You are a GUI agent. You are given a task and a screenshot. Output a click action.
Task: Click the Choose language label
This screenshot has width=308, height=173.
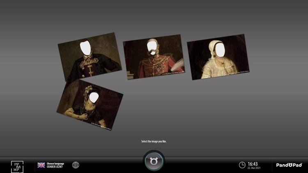(55, 164)
